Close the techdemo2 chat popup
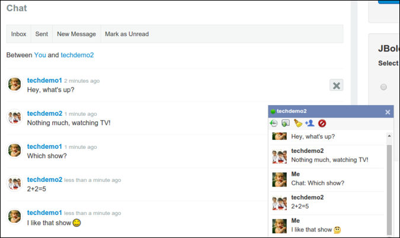 [388, 112]
